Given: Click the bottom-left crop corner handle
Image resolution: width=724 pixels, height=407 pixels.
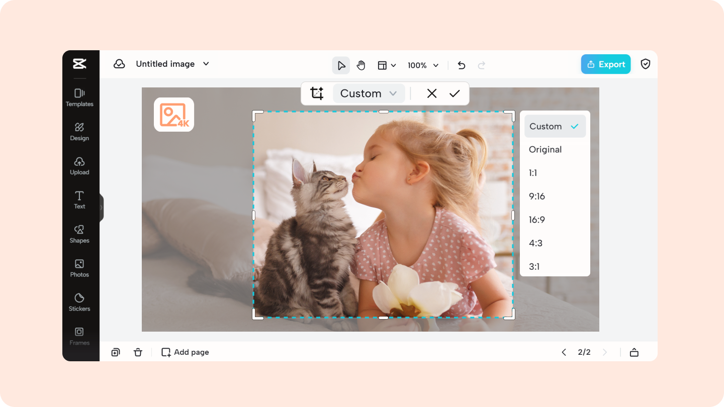Looking at the screenshot, I should [x=257, y=314].
